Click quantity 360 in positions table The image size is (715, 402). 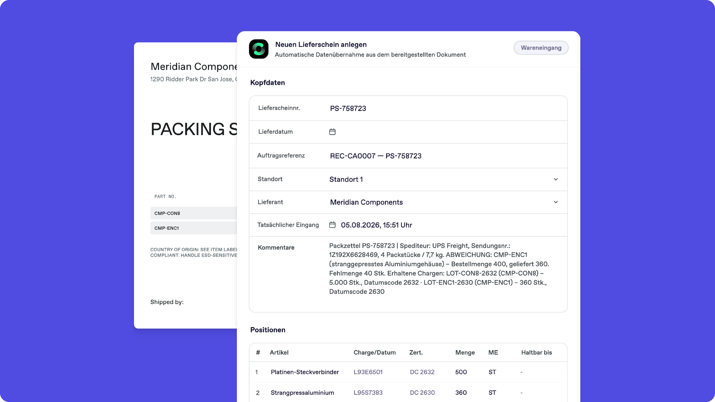[461, 393]
